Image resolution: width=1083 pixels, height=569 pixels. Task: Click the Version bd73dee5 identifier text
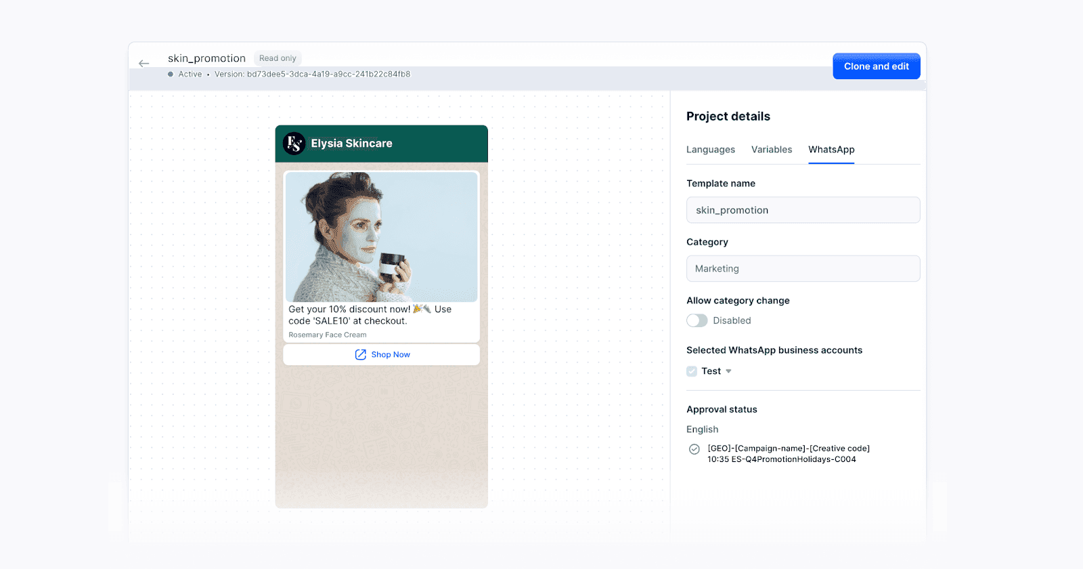click(x=312, y=75)
